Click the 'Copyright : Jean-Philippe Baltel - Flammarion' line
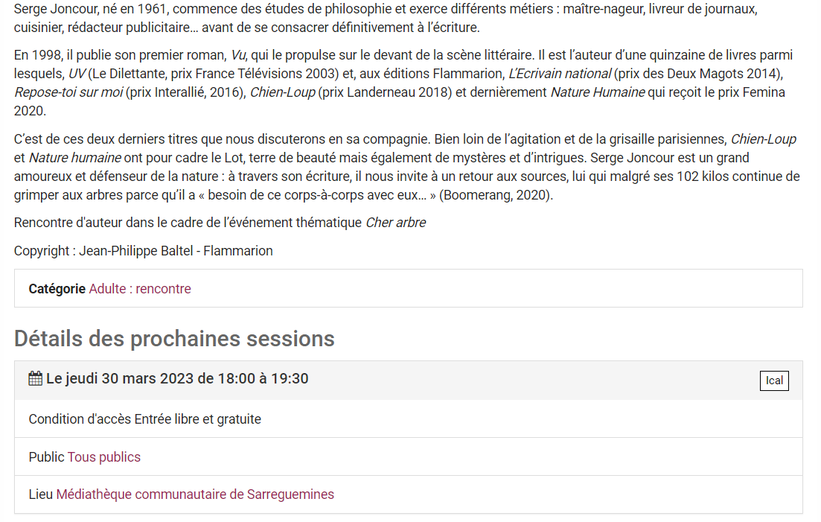 coord(144,251)
